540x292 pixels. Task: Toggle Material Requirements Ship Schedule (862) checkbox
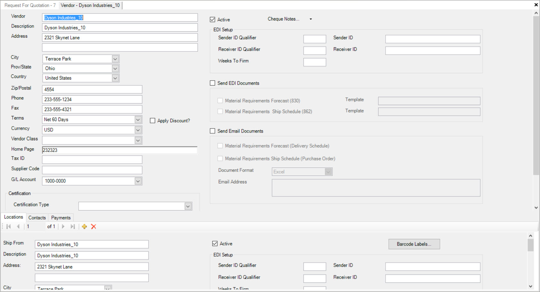(x=220, y=111)
